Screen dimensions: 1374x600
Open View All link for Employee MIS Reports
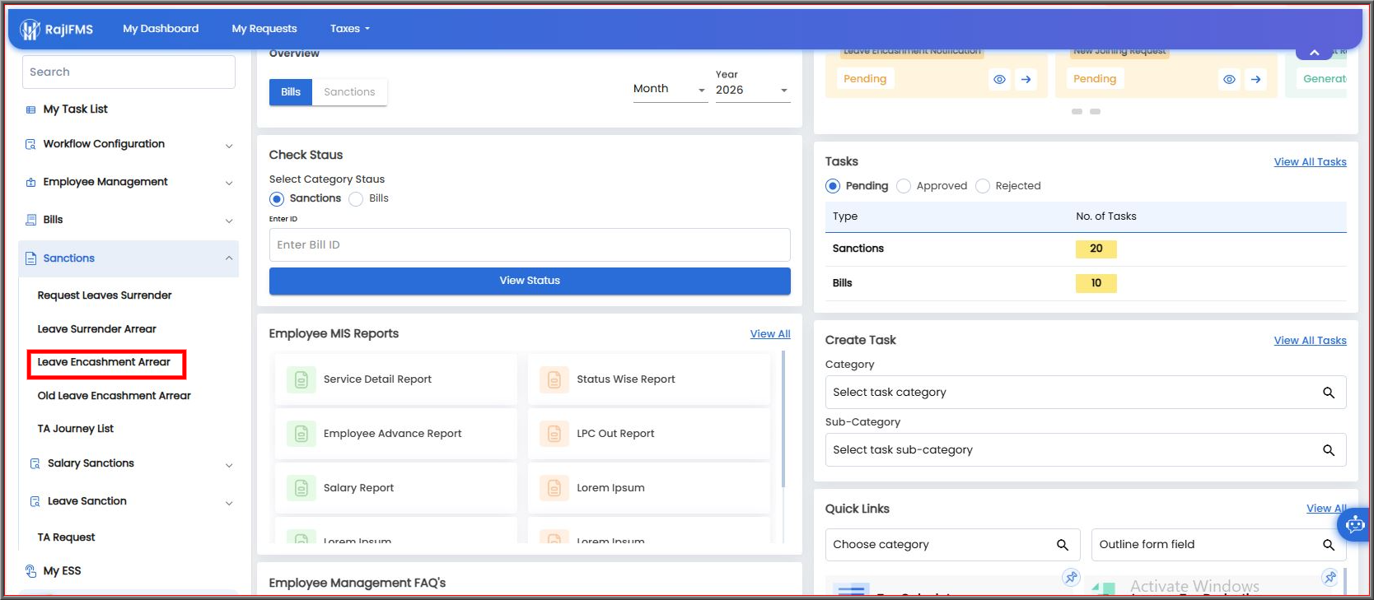pyautogui.click(x=770, y=334)
